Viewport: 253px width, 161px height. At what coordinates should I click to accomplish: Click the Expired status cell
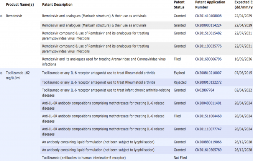click(179, 73)
